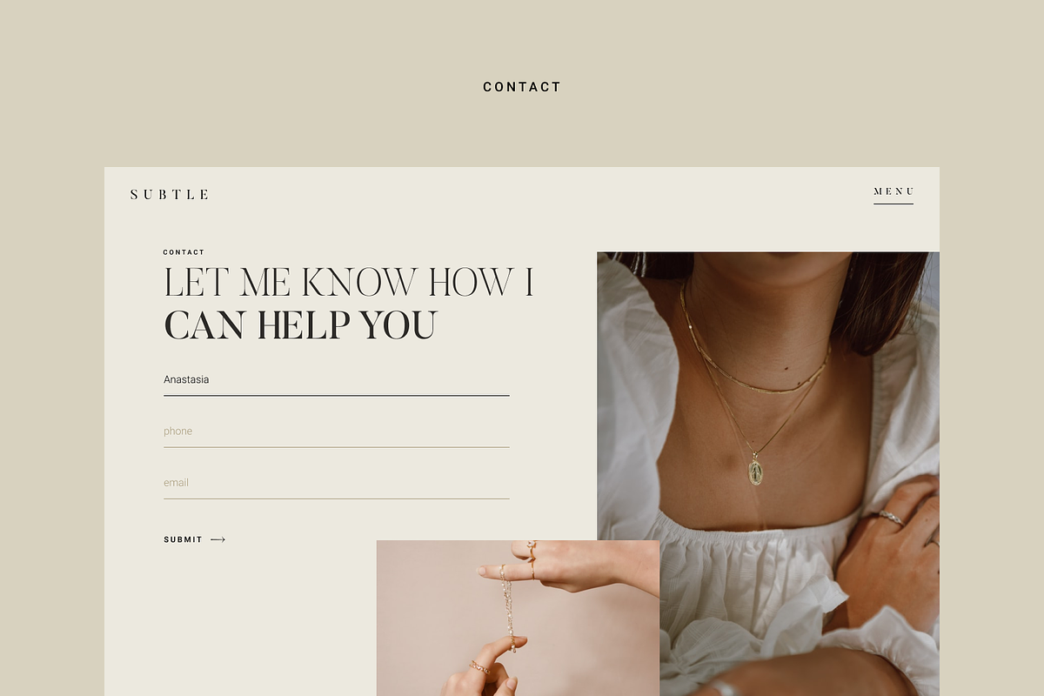Focus the phone input field

[336, 432]
